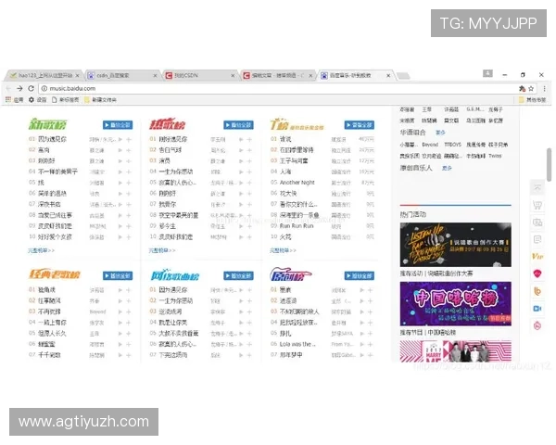Click the red heart sidebar icon

pos(537,273)
